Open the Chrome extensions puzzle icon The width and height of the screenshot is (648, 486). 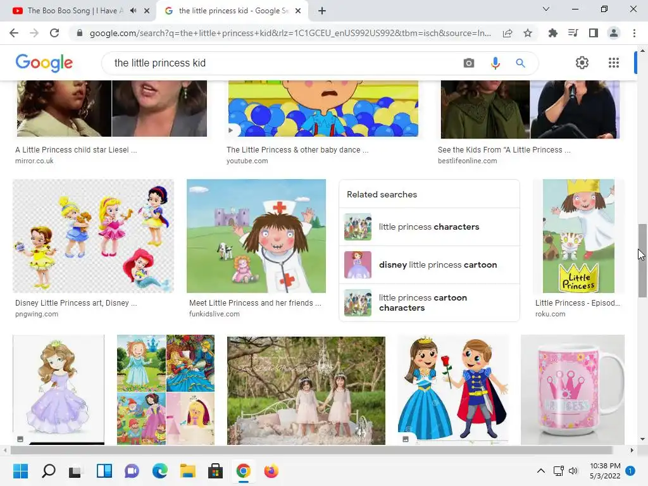[552, 33]
